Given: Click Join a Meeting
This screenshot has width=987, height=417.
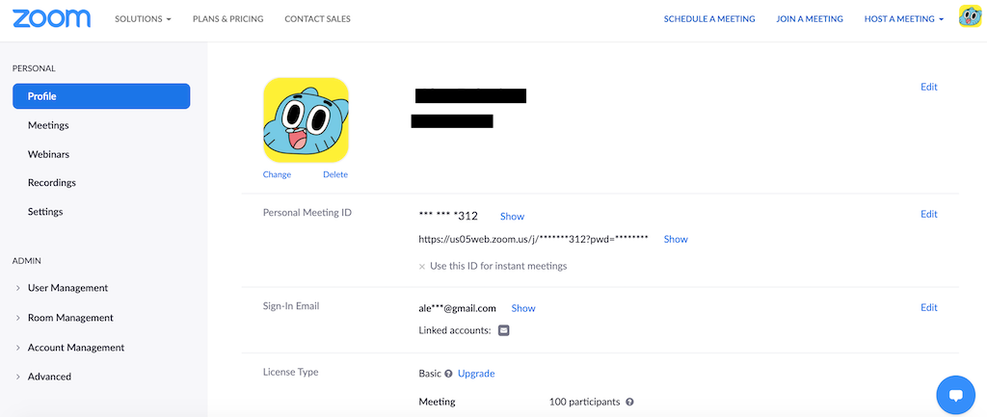Looking at the screenshot, I should (x=810, y=19).
